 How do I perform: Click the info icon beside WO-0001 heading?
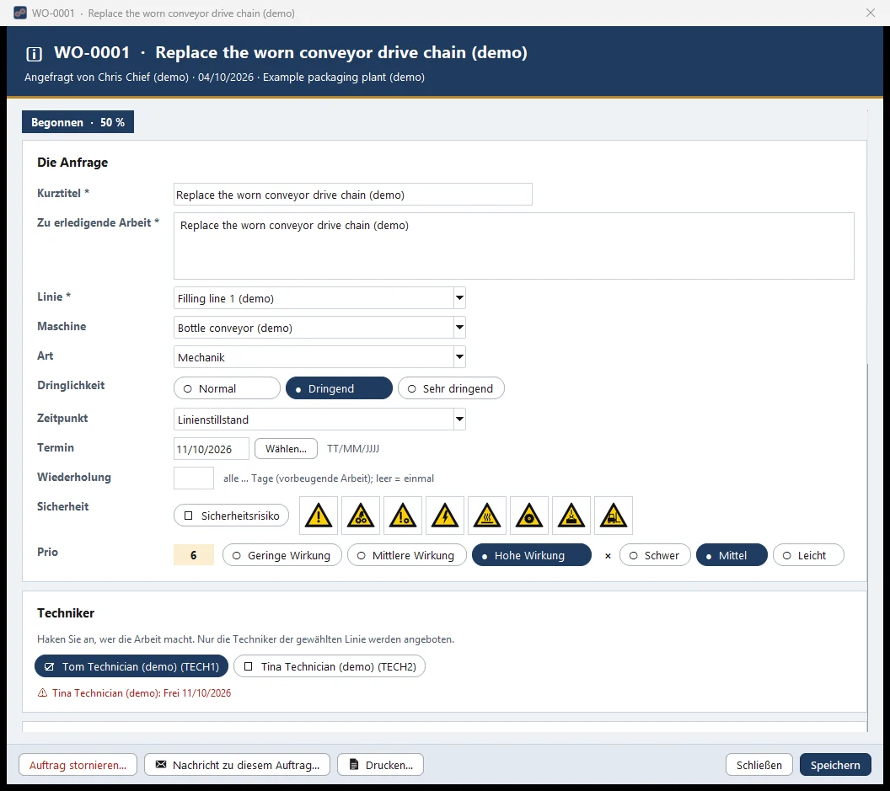34,53
